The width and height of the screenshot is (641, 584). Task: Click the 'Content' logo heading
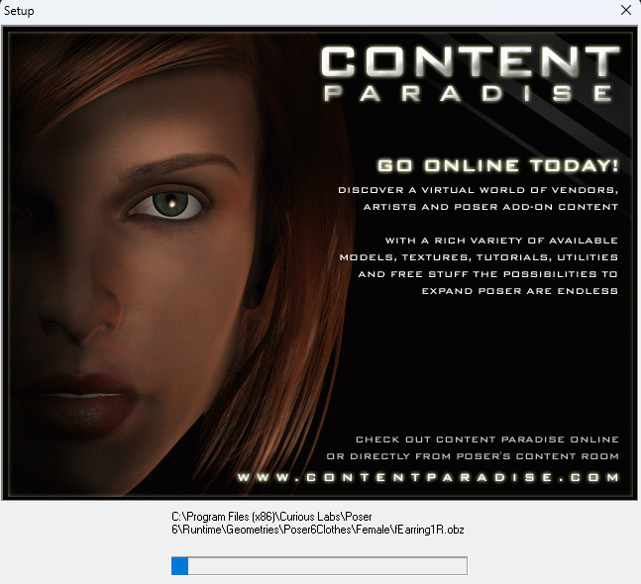471,61
